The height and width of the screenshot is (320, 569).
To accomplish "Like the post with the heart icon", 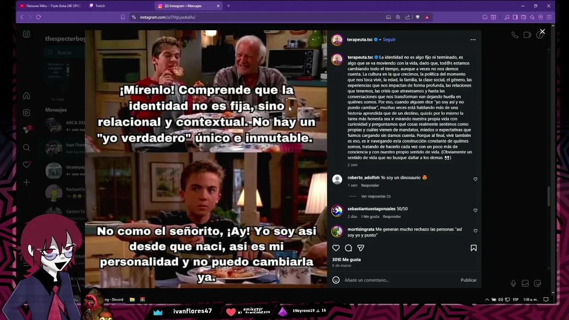I will [336, 248].
